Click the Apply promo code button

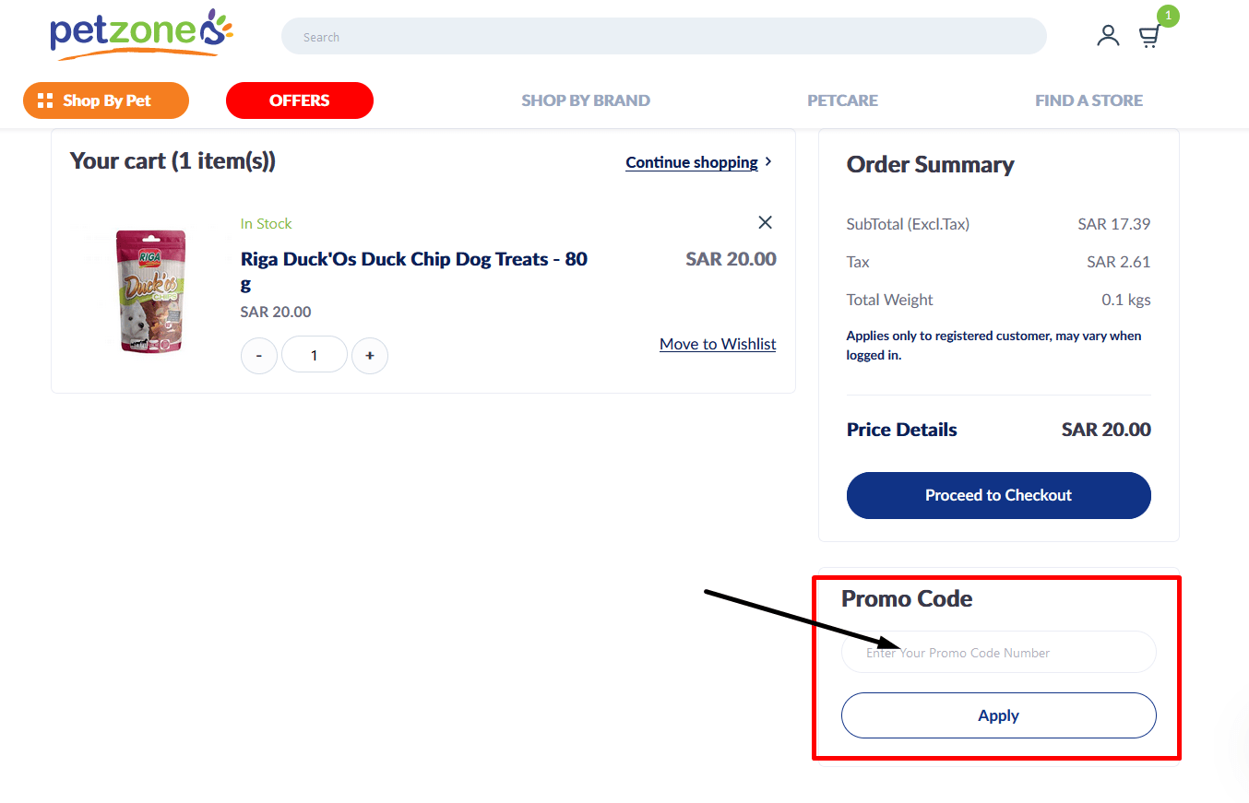998,714
